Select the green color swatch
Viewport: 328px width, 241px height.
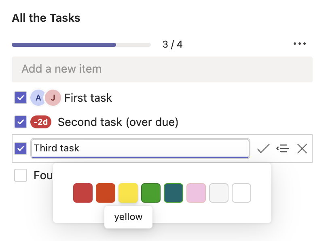(x=151, y=193)
